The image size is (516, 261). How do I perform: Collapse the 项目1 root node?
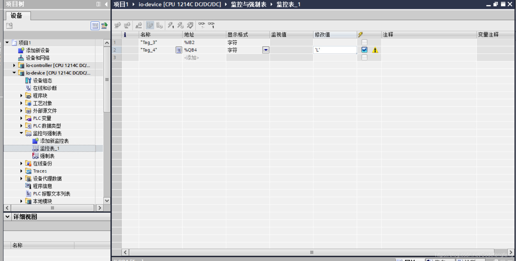7,43
